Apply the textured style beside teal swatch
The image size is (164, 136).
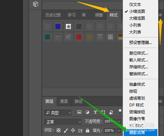58,37
